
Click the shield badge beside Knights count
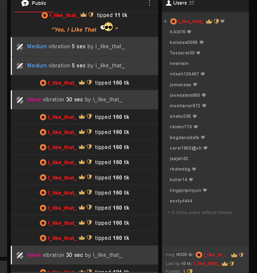[x=190, y=271]
